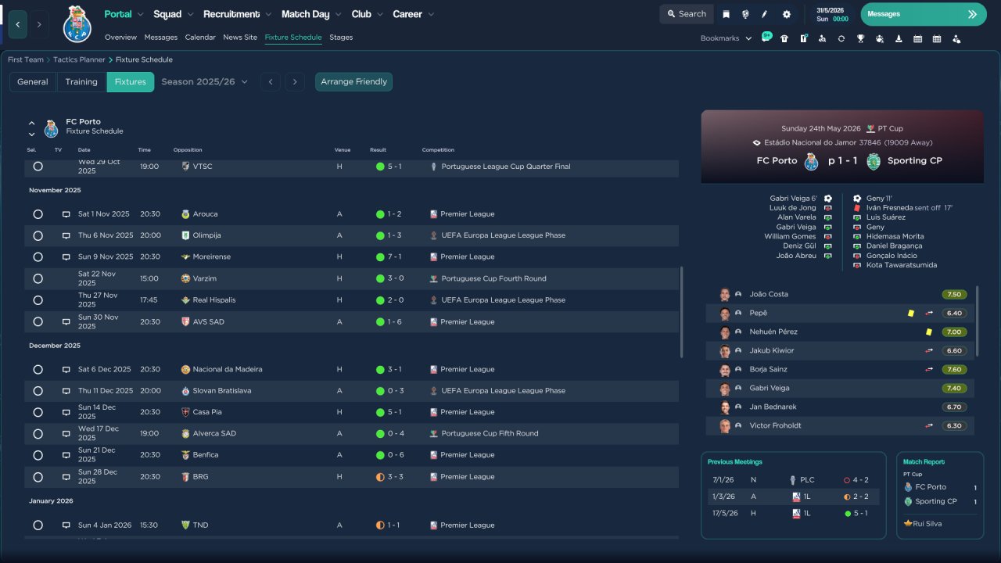Open the Match Day dropdown menu
The height and width of the screenshot is (563, 1001).
pos(311,14)
